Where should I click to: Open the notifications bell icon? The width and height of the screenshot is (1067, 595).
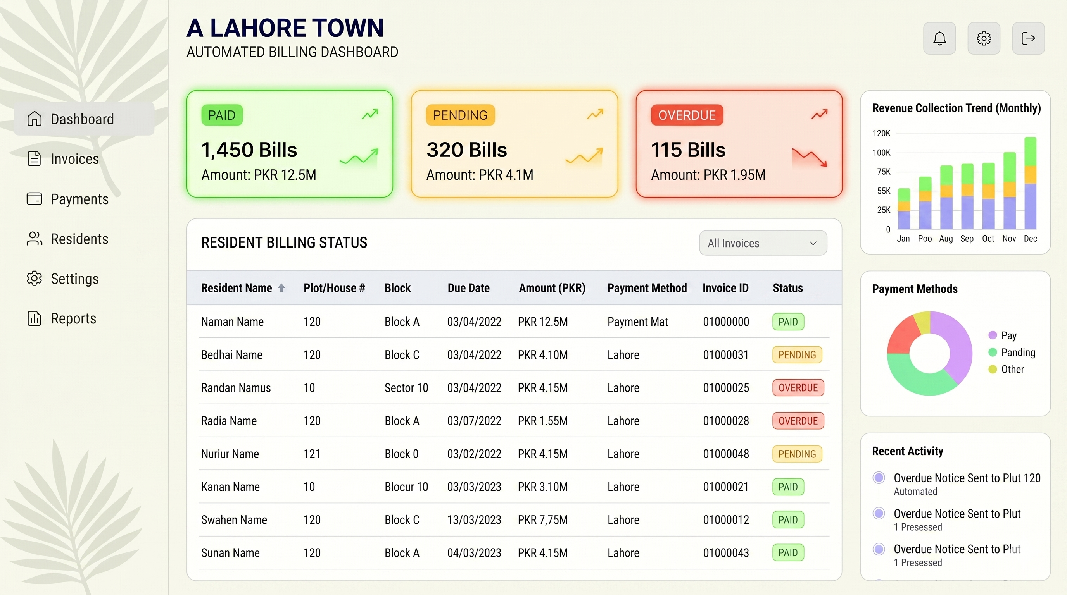click(x=939, y=38)
